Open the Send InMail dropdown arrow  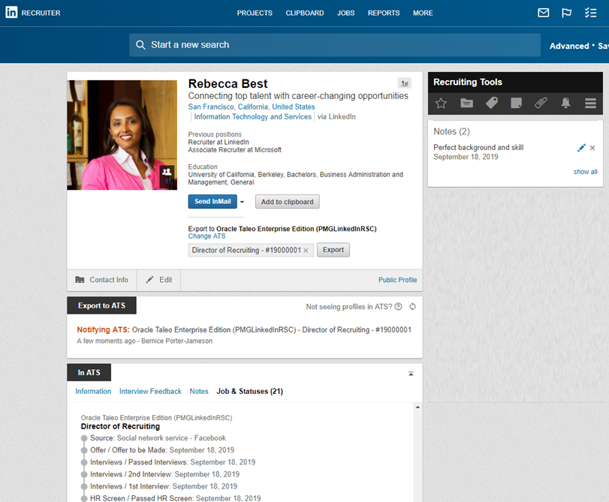(242, 202)
